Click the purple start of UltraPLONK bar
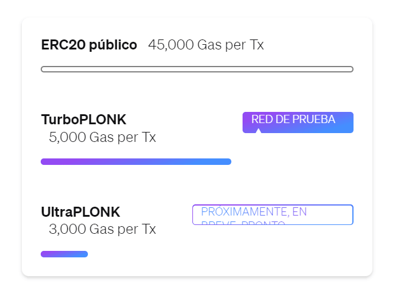This screenshot has height=298, width=396. point(44,254)
